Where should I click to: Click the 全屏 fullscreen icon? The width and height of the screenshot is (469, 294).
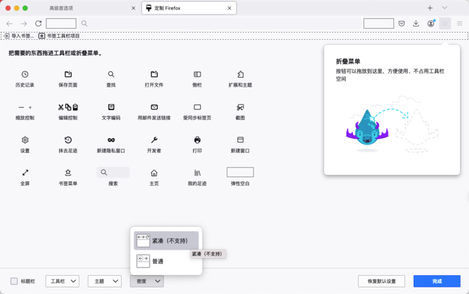pyautogui.click(x=25, y=173)
